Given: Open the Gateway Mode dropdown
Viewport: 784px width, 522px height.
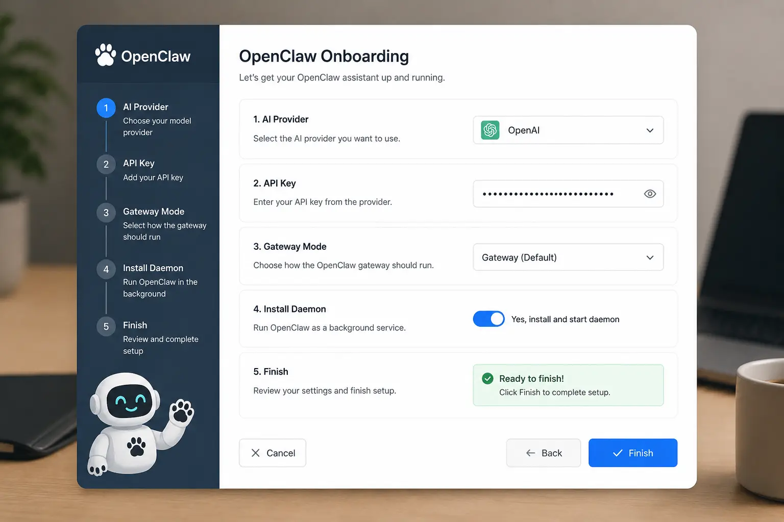Looking at the screenshot, I should point(568,257).
